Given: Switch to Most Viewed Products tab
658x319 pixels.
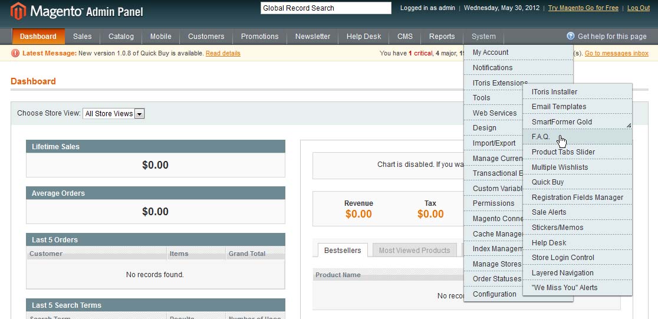Looking at the screenshot, I should coord(414,250).
